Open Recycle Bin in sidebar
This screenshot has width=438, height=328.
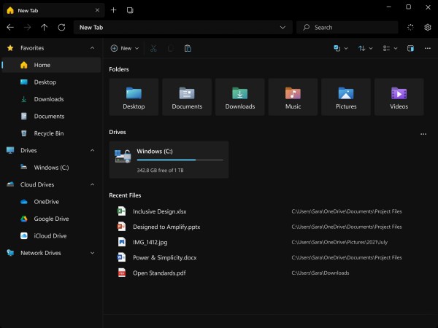(x=51, y=133)
